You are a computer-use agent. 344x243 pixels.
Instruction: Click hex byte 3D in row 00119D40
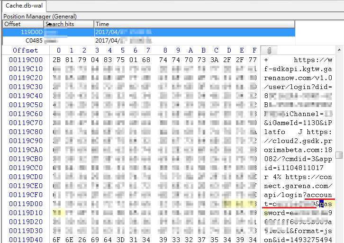120,240
